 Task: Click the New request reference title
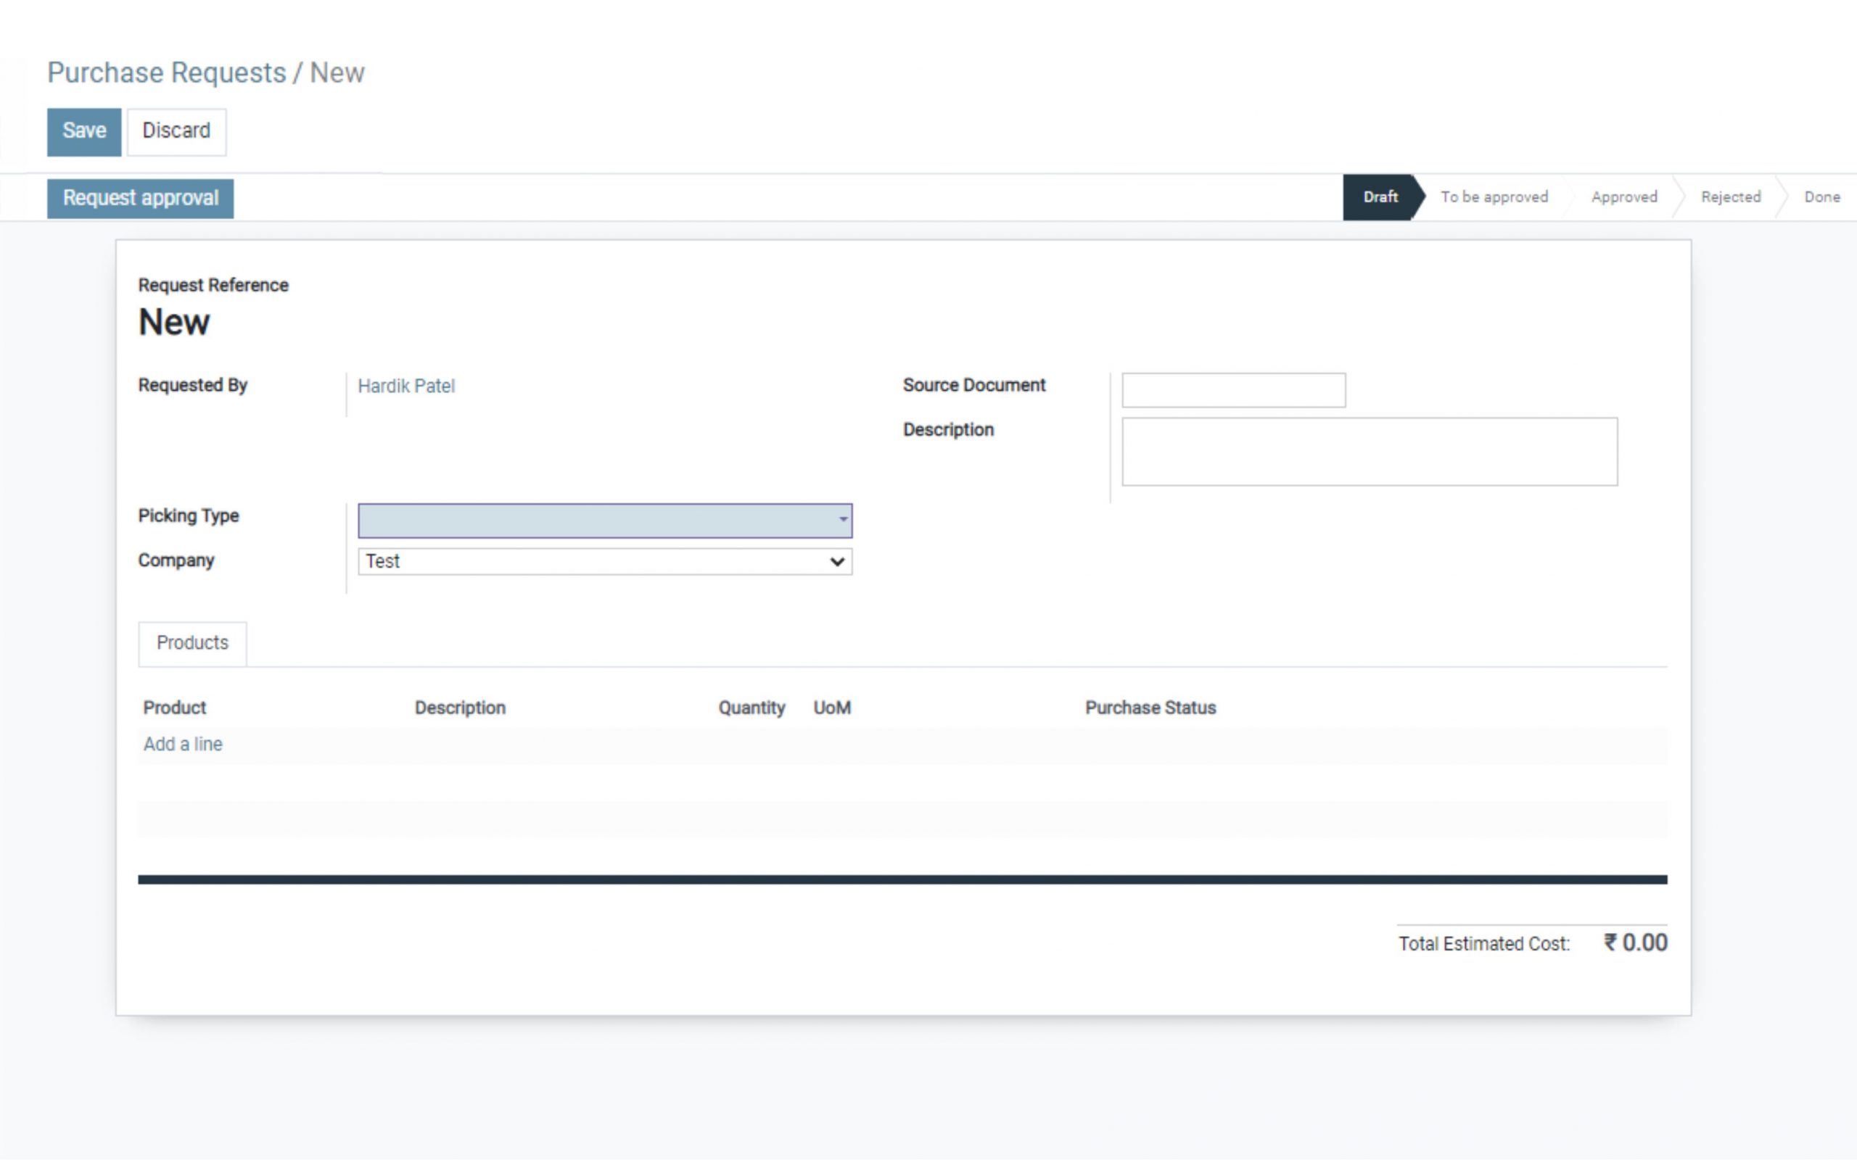173,320
